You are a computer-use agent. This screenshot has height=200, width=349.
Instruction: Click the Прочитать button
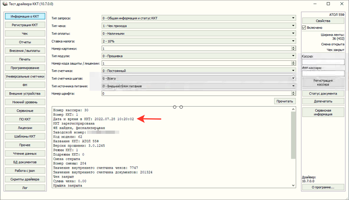click(x=285, y=101)
